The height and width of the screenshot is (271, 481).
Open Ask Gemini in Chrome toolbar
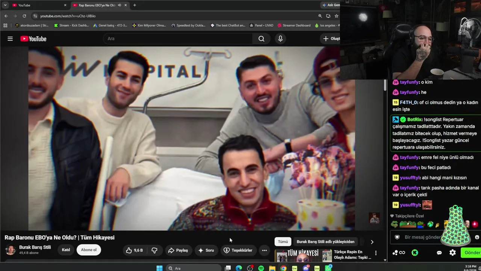(x=331, y=5)
